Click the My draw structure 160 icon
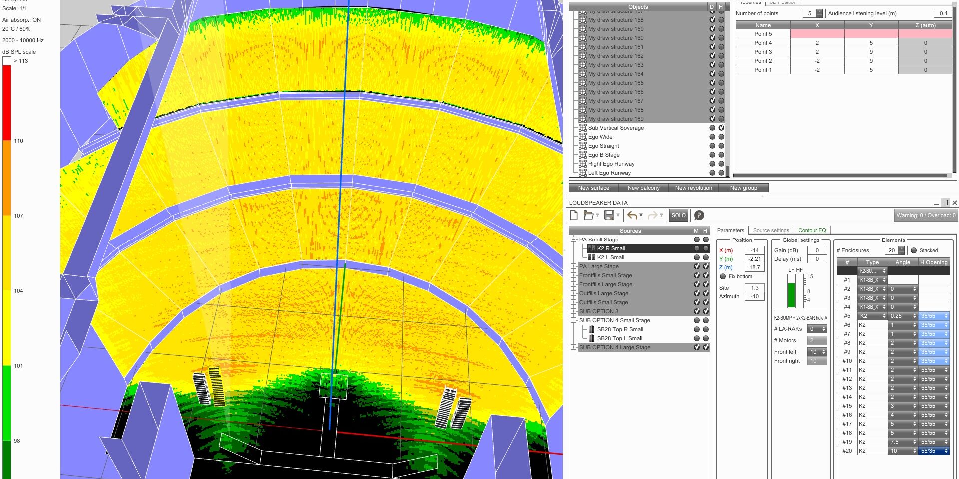This screenshot has width=959, height=479. pos(582,38)
